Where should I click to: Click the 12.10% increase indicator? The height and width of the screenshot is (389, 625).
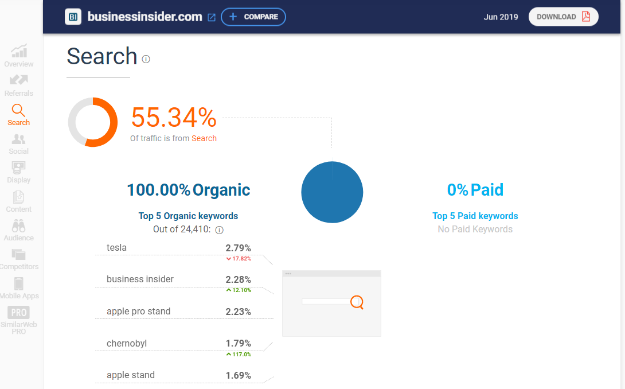[x=239, y=290]
